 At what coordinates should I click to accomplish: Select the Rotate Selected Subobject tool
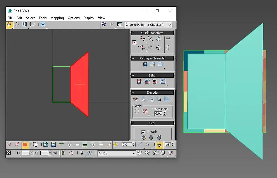tap(17, 24)
